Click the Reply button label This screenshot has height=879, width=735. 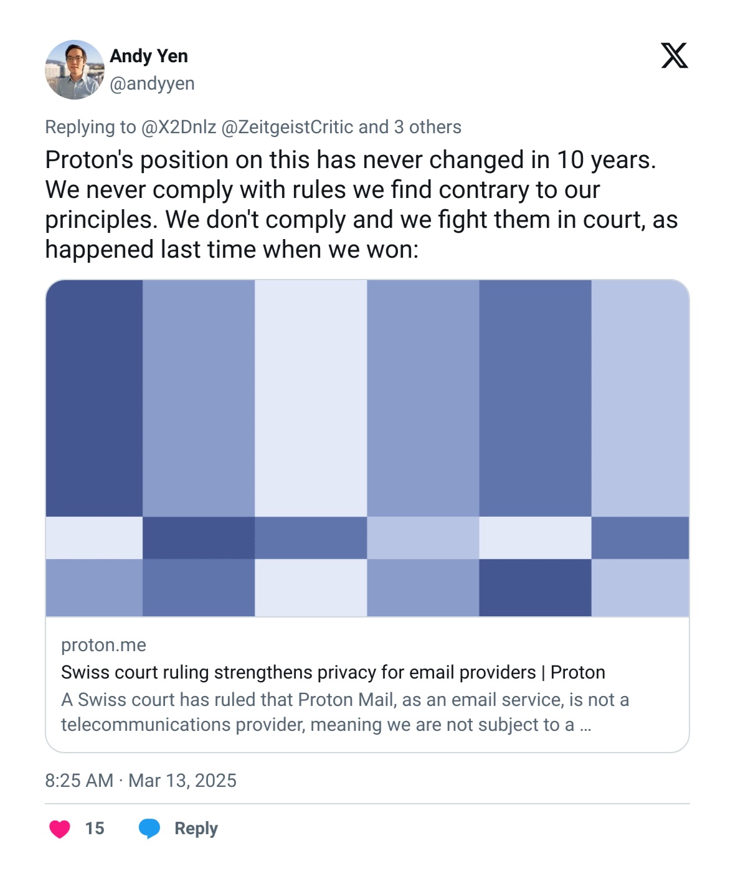click(x=196, y=829)
